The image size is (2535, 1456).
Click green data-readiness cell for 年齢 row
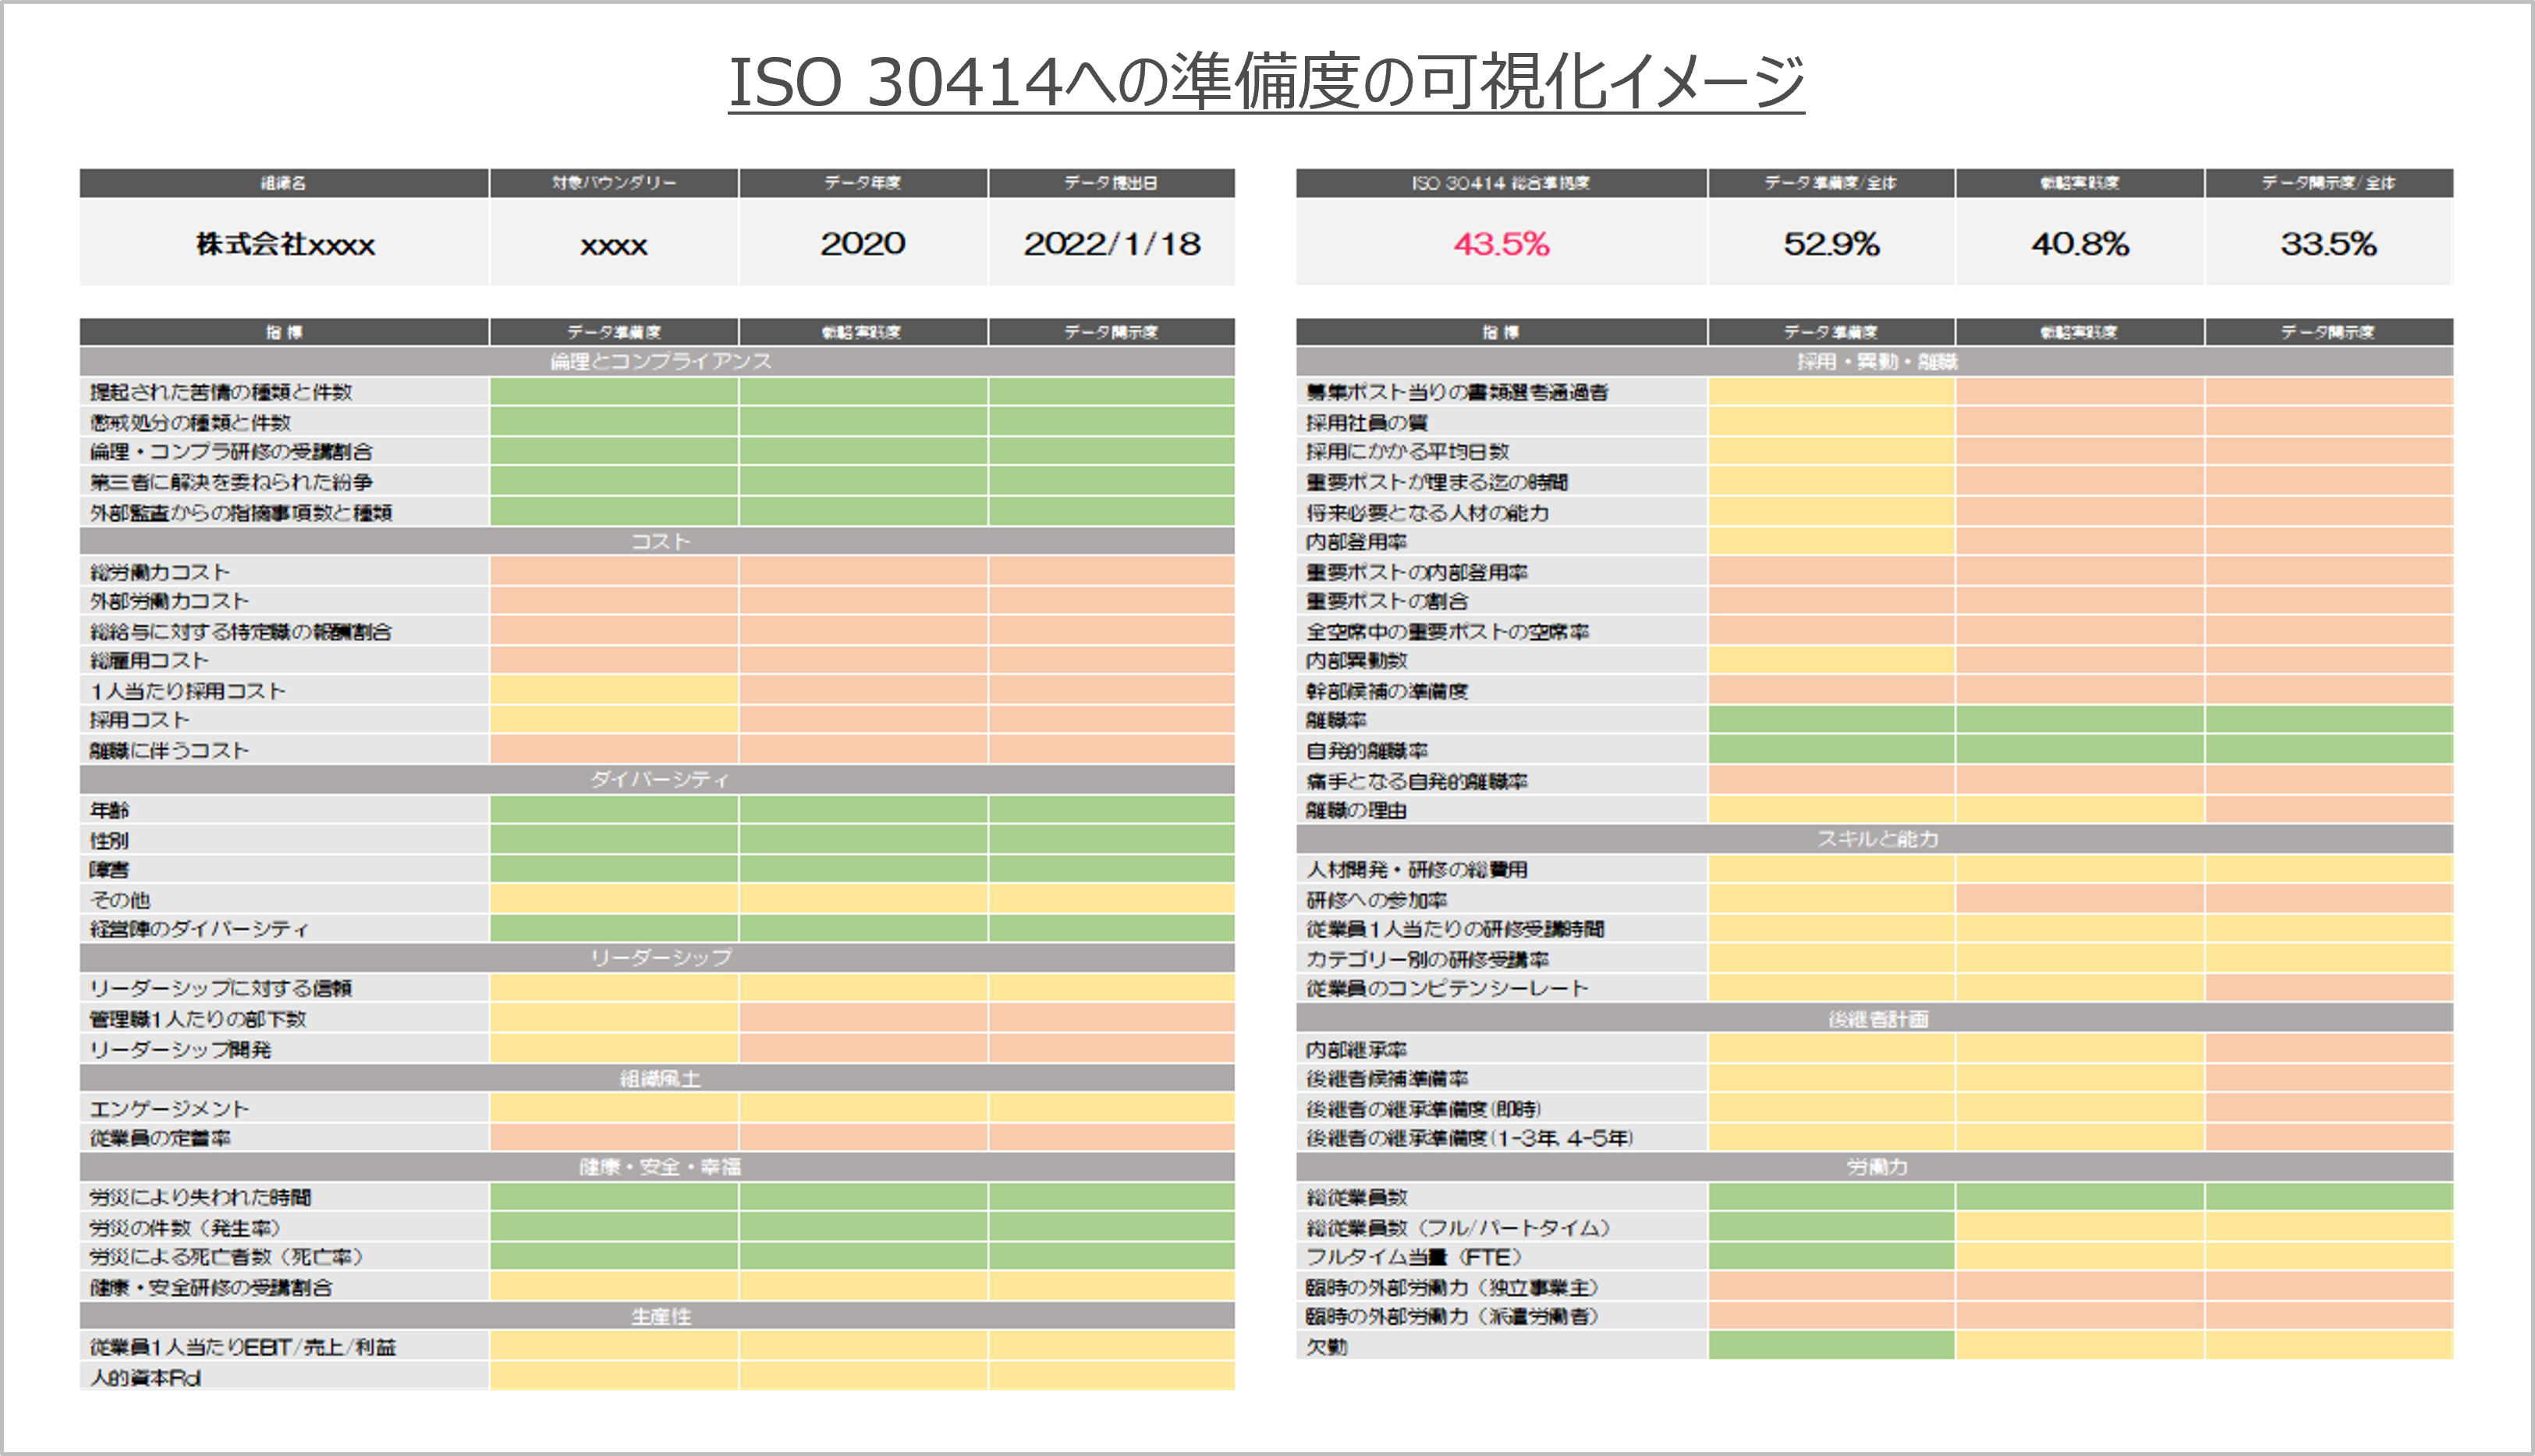614,809
